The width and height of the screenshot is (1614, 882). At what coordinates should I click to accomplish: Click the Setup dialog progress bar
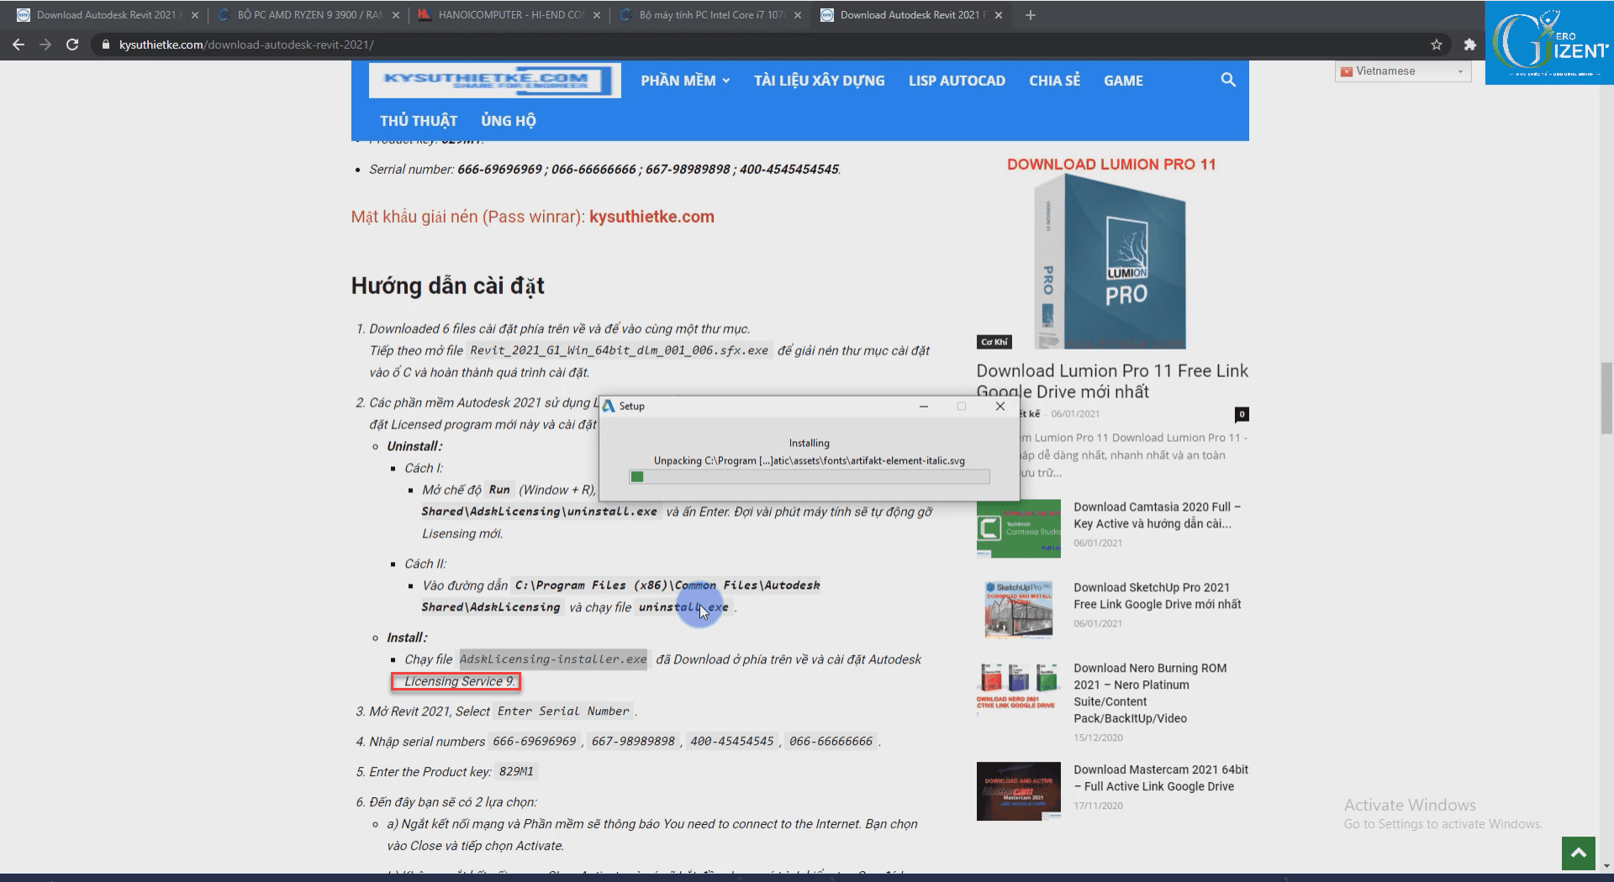tap(810, 477)
